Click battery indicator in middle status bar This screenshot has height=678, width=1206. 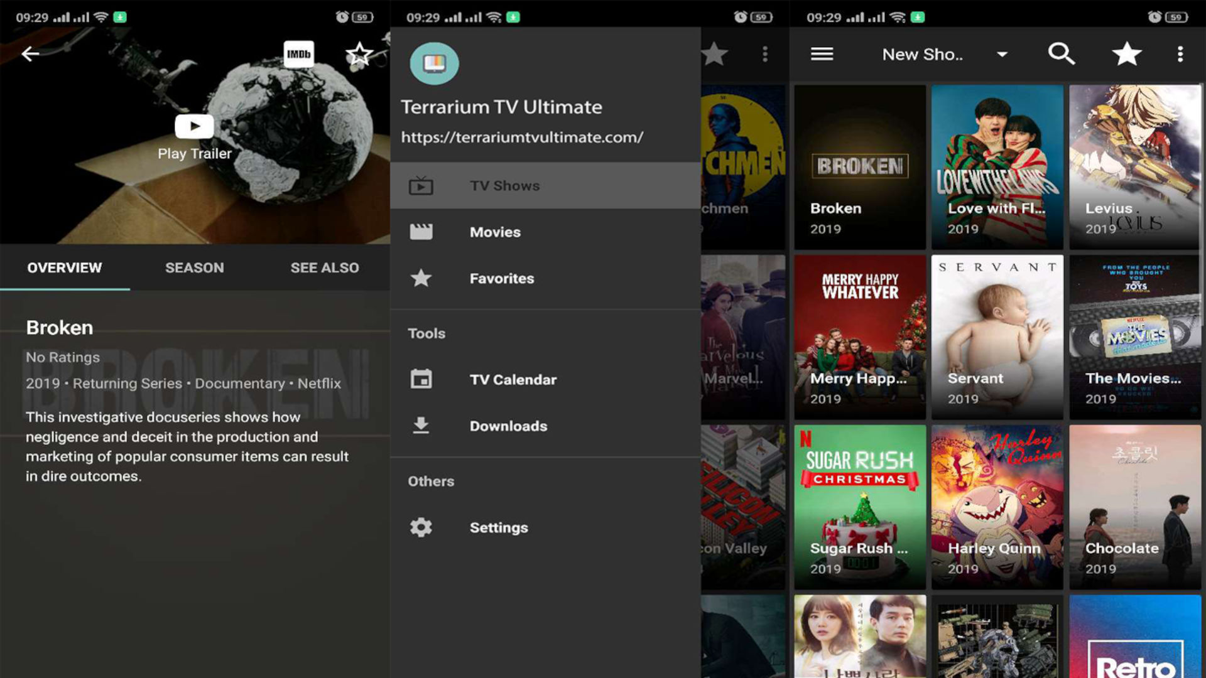761,17
